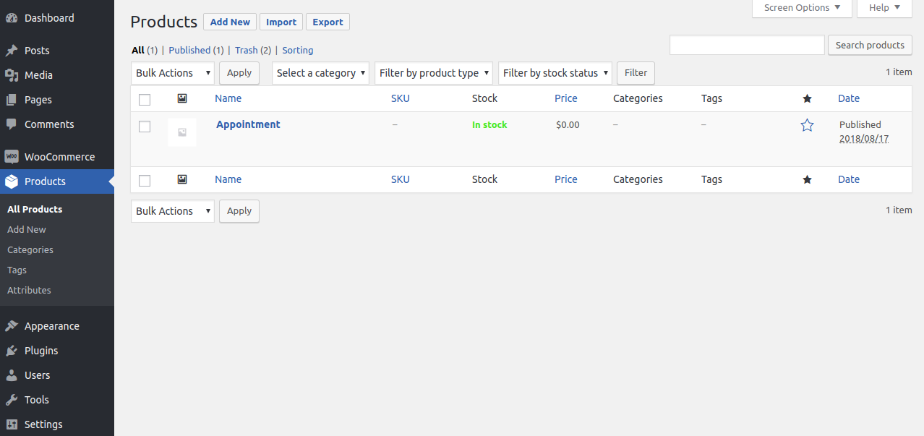Open the Bulk Actions dropdown
This screenshot has width=924, height=436.
172,72
